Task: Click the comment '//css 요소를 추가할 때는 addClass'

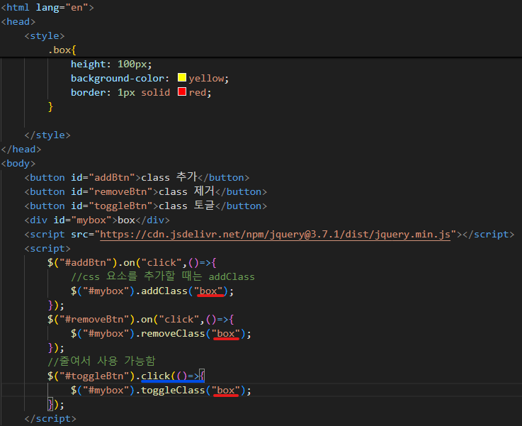Action: (x=163, y=276)
